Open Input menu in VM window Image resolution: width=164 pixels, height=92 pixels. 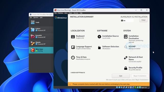[70, 13]
